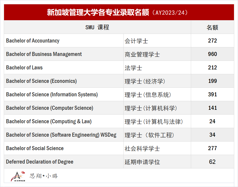Click the AY2023/24 label in title
This screenshot has height=187, width=238.
point(170,13)
